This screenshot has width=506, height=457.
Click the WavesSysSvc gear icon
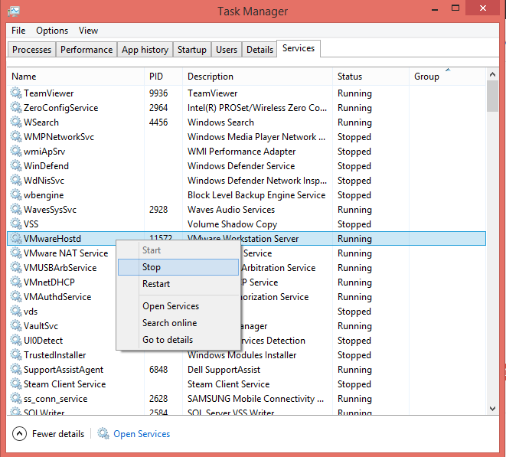(15, 209)
